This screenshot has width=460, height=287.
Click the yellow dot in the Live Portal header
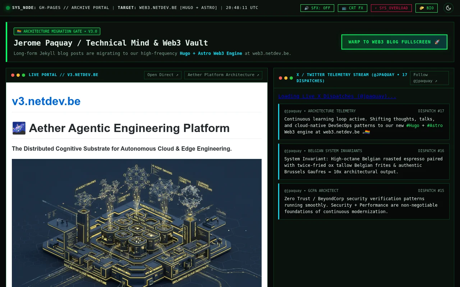18,75
